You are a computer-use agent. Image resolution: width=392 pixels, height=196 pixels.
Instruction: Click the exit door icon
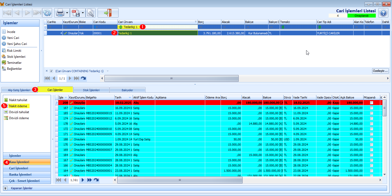coord(108,13)
